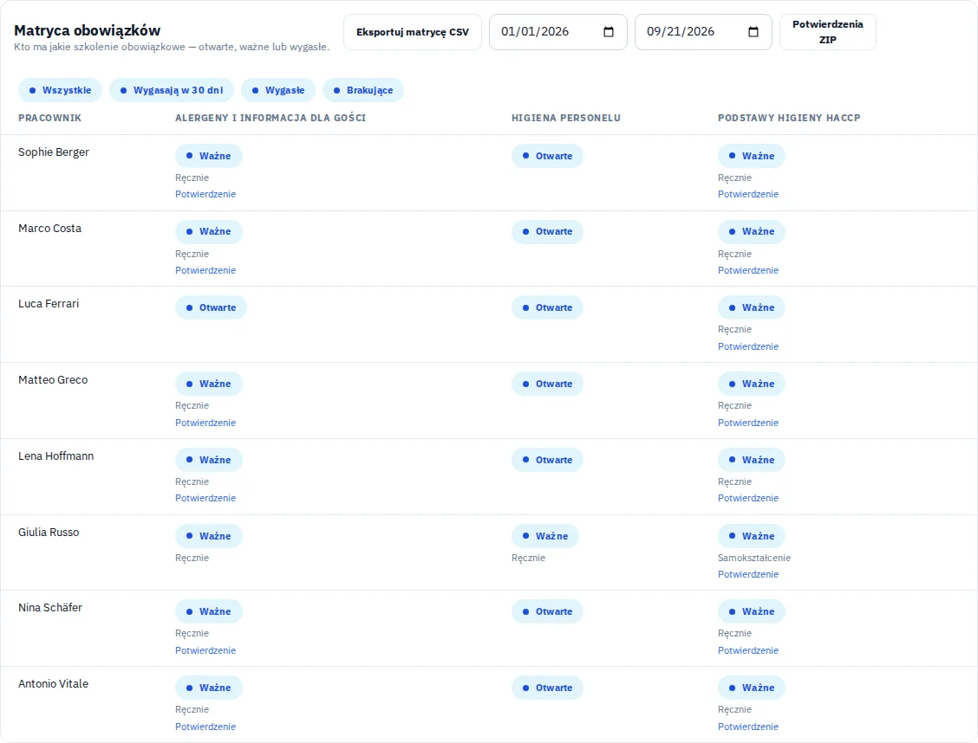Select the Wszystkie filter
This screenshot has height=743, width=978.
point(60,90)
